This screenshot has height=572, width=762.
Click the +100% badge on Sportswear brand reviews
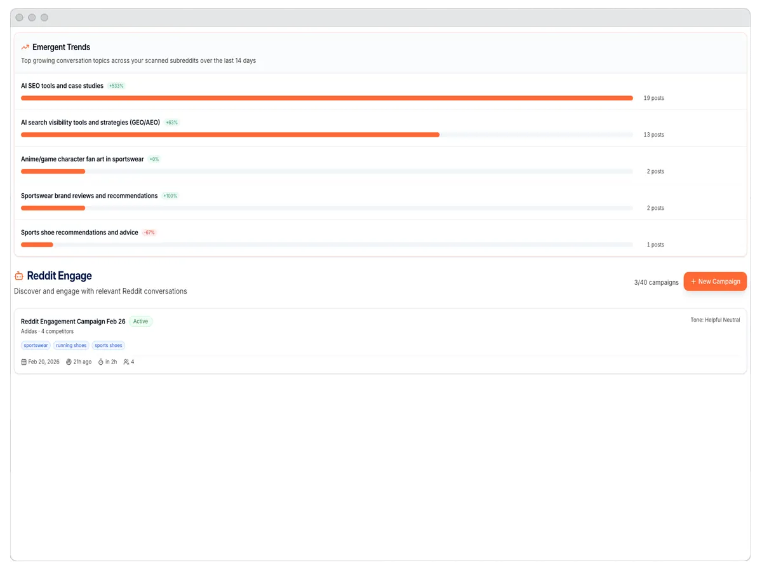tap(170, 196)
